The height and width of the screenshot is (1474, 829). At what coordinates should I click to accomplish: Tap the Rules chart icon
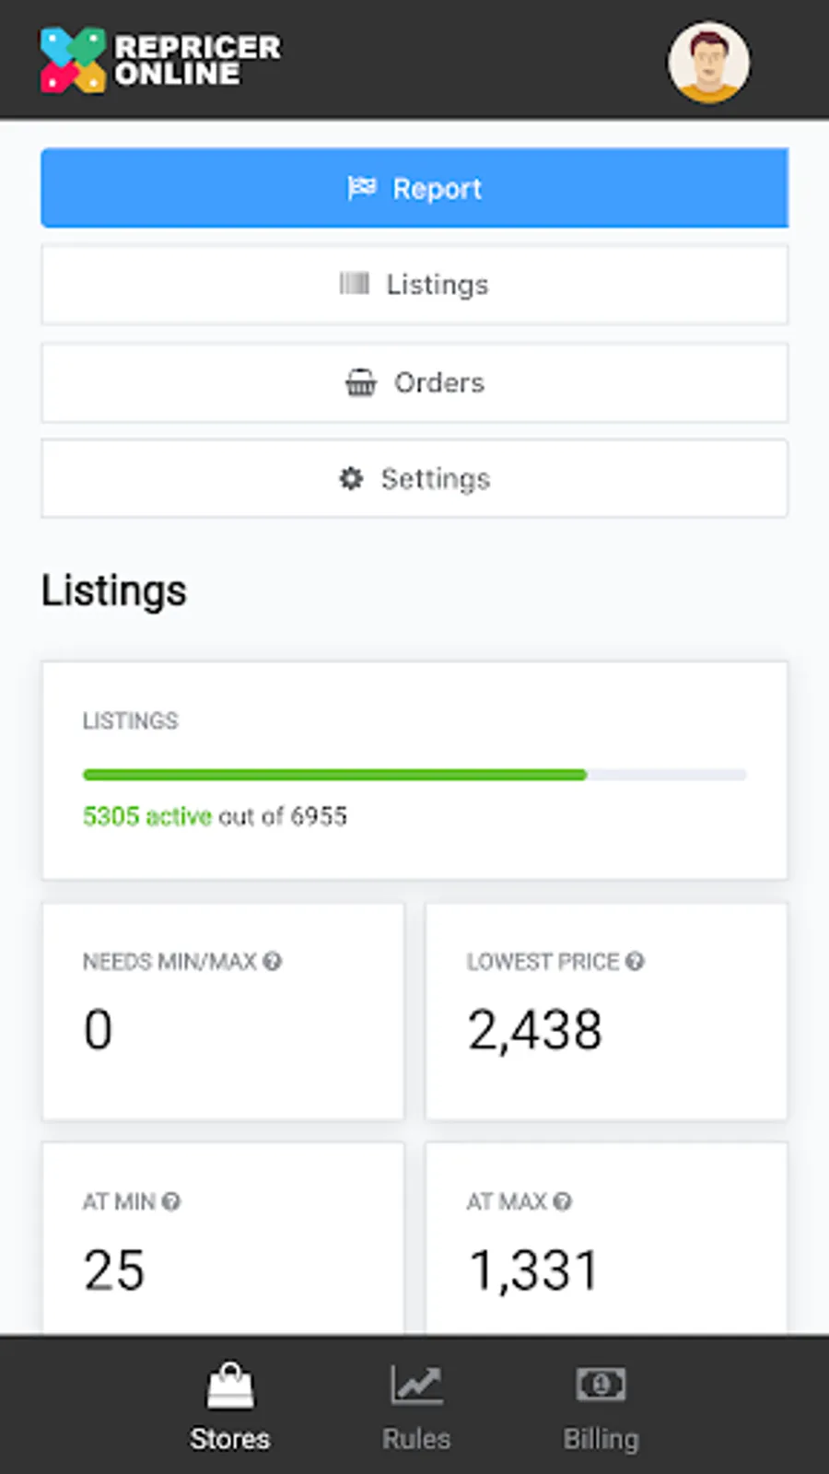coord(416,1385)
